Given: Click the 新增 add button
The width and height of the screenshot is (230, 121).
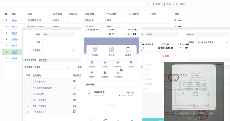Looking at the screenshot, I should tap(156, 4).
